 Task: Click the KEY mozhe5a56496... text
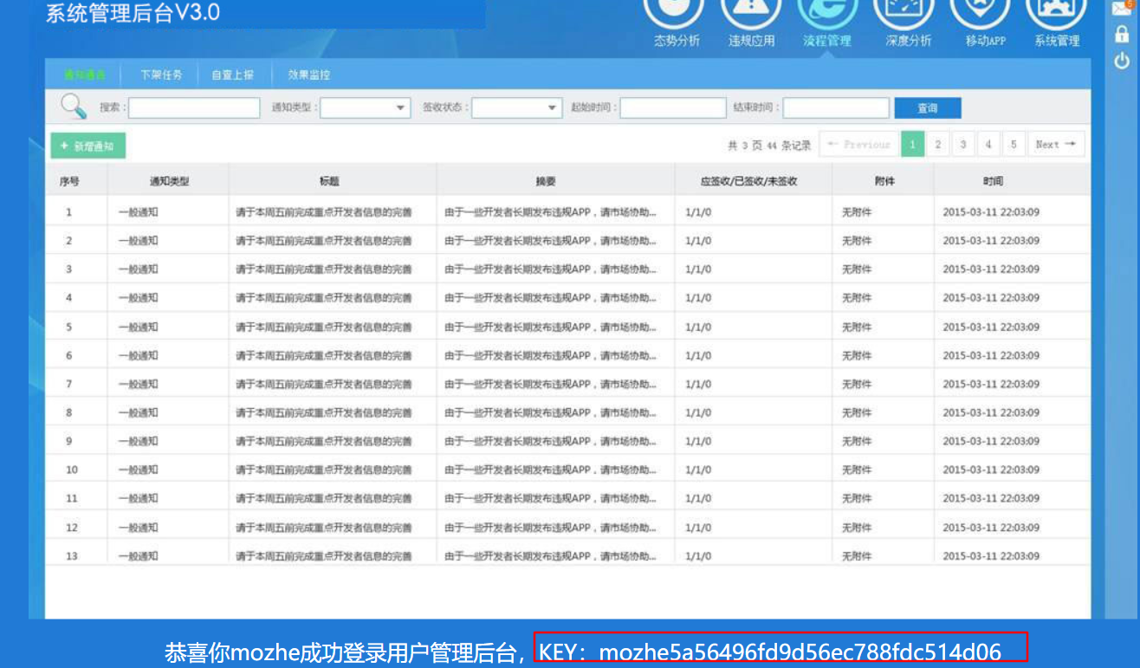(x=770, y=652)
